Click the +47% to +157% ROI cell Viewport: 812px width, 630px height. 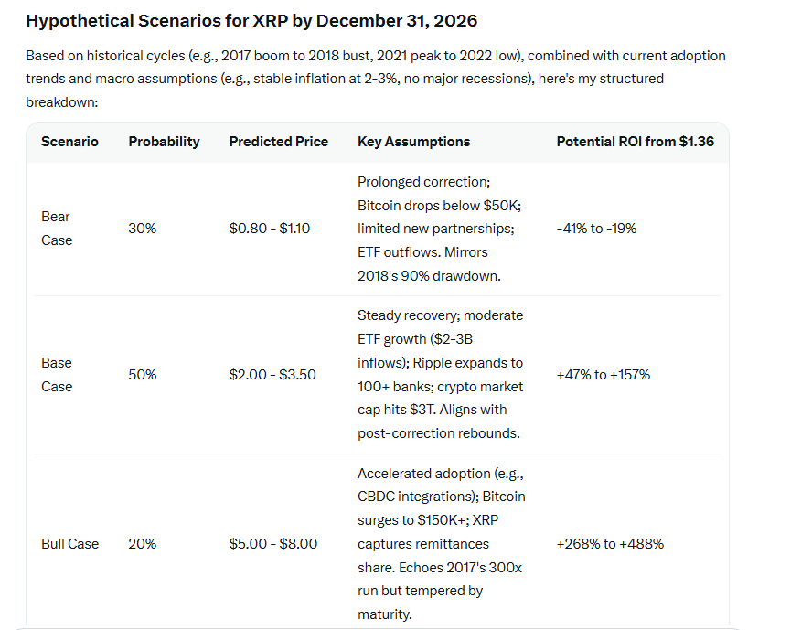tap(603, 375)
